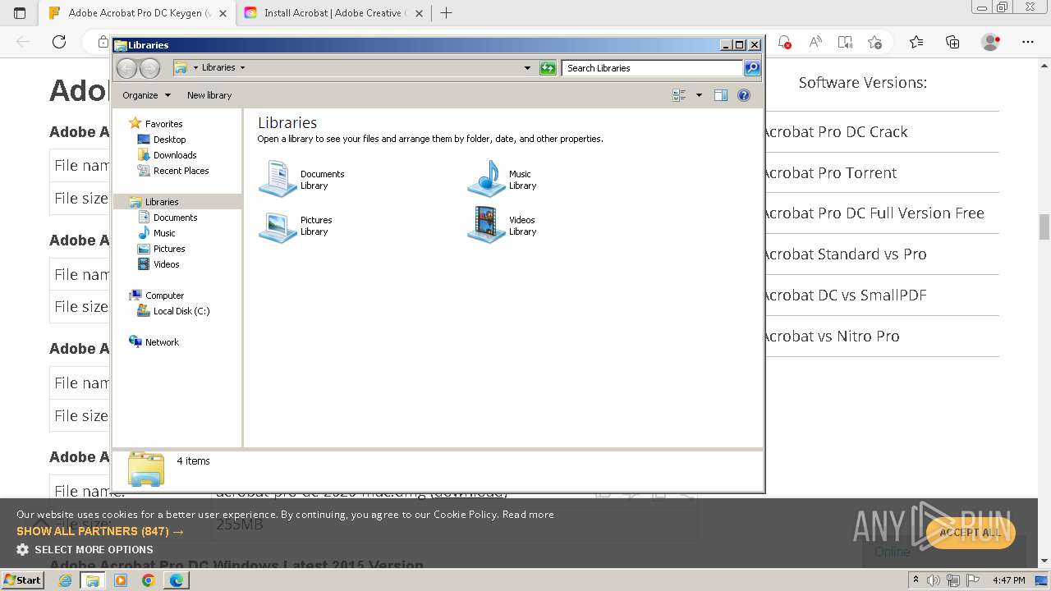Click the Explorer Forward arrow button

coord(149,68)
